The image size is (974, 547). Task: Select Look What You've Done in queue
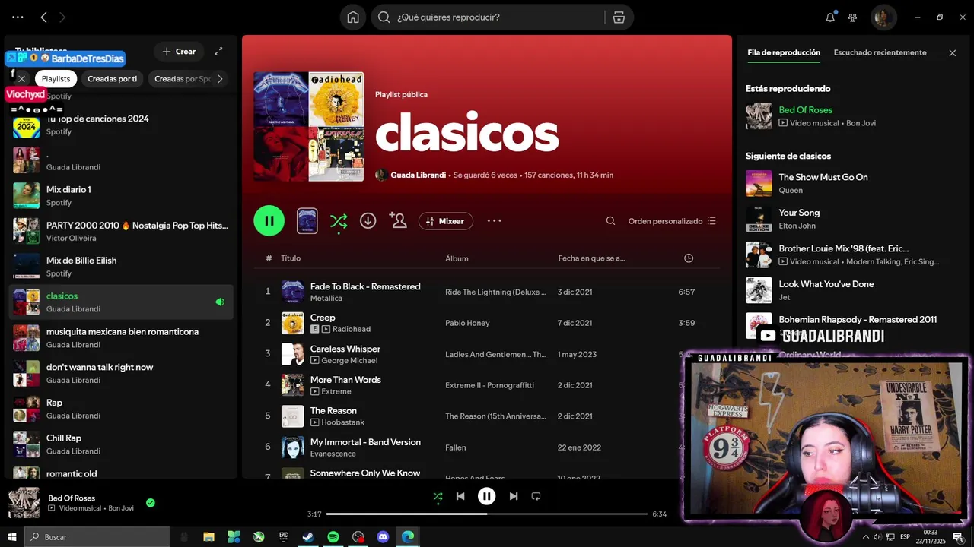click(x=851, y=289)
